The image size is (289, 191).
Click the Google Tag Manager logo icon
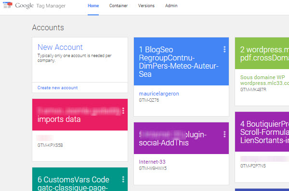8,5
